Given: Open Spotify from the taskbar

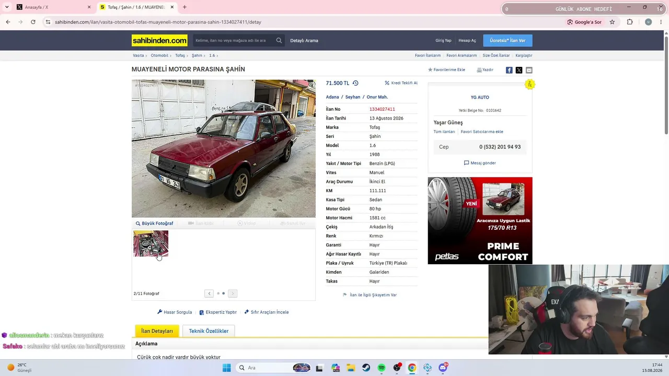Looking at the screenshot, I should [x=382, y=368].
